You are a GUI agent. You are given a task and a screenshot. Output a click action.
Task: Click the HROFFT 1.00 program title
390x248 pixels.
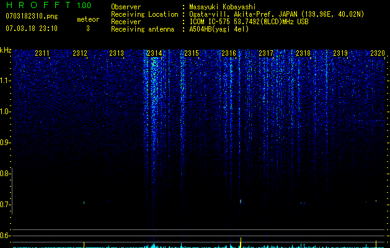click(x=48, y=5)
